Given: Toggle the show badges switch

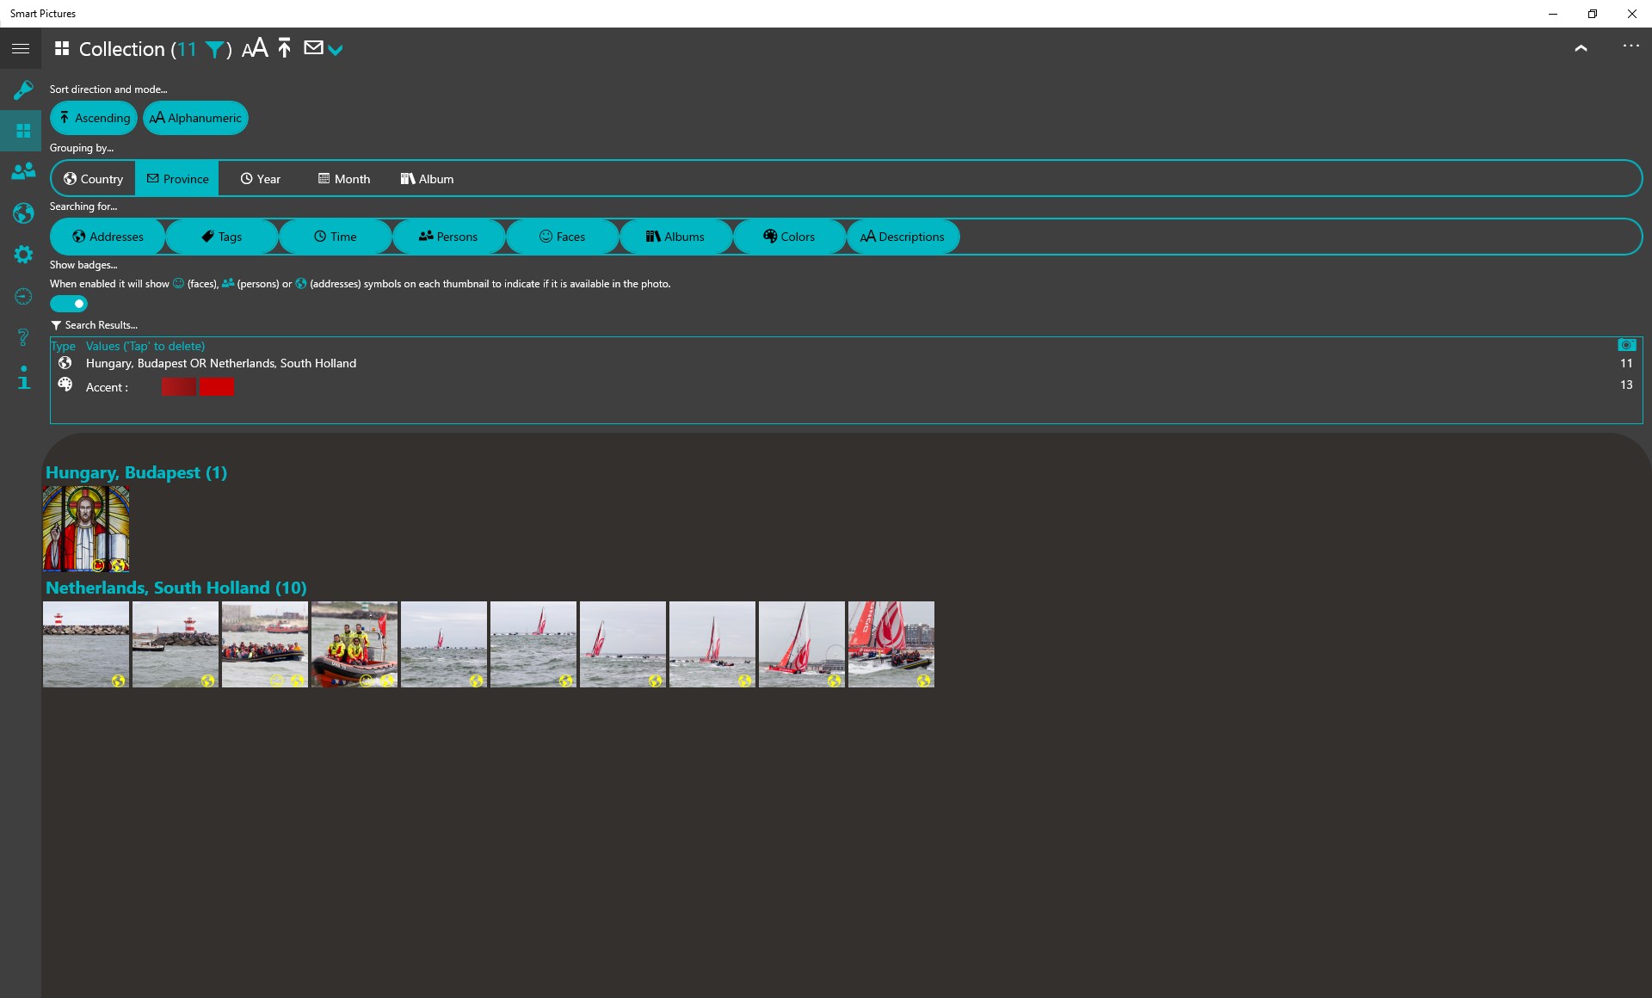Looking at the screenshot, I should pyautogui.click(x=69, y=304).
